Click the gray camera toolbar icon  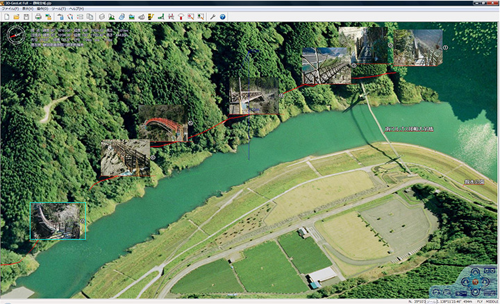pos(142,17)
